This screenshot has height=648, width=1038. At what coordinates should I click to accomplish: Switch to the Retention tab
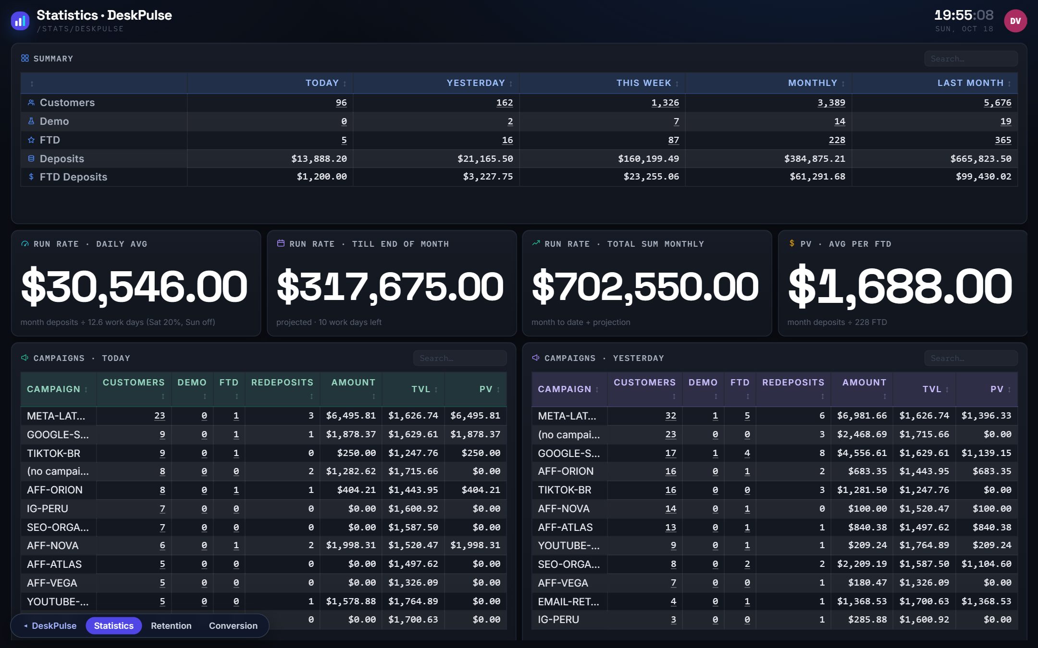coord(171,625)
